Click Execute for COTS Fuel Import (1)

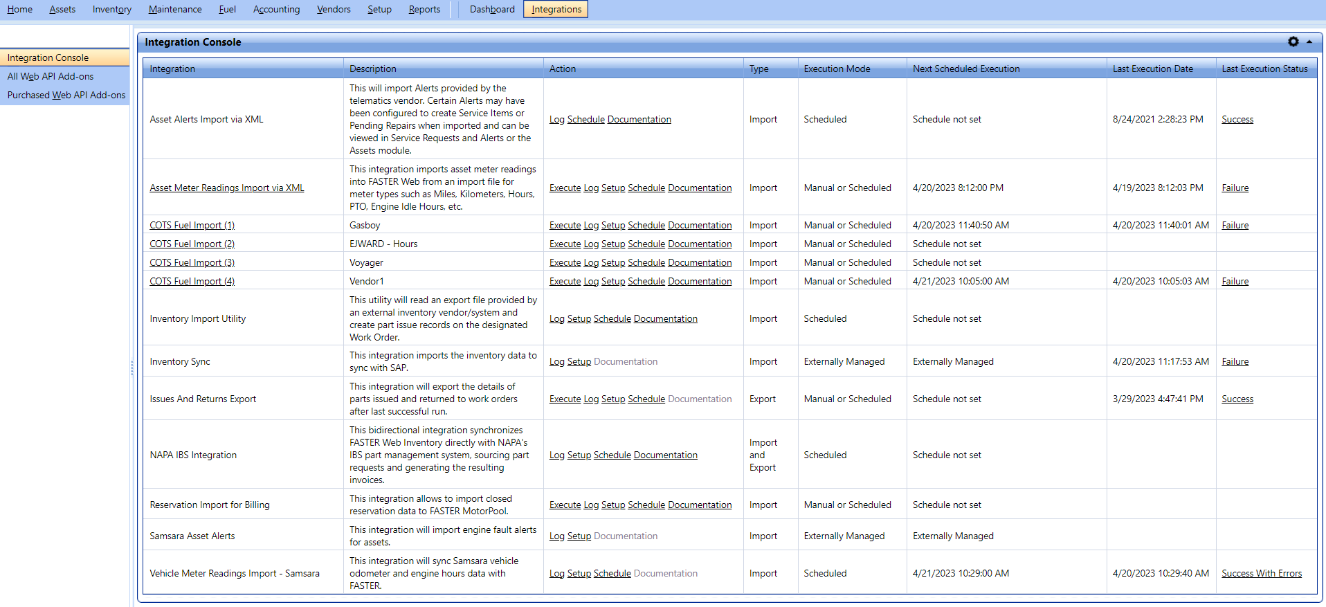[565, 225]
